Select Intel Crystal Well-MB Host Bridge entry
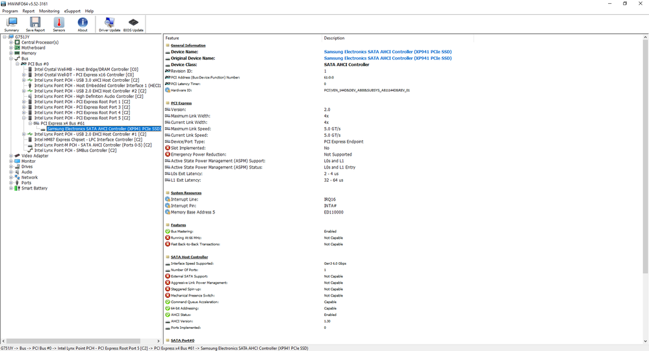Image resolution: width=649 pixels, height=351 pixels. coord(86,69)
